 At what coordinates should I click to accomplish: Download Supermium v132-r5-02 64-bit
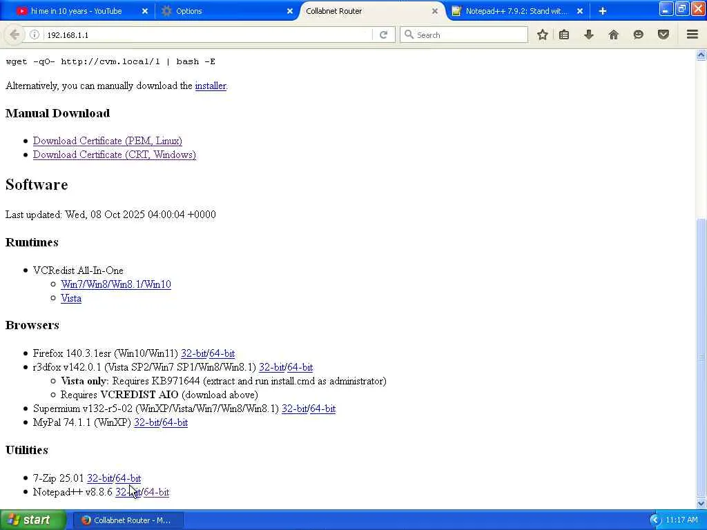pos(323,409)
